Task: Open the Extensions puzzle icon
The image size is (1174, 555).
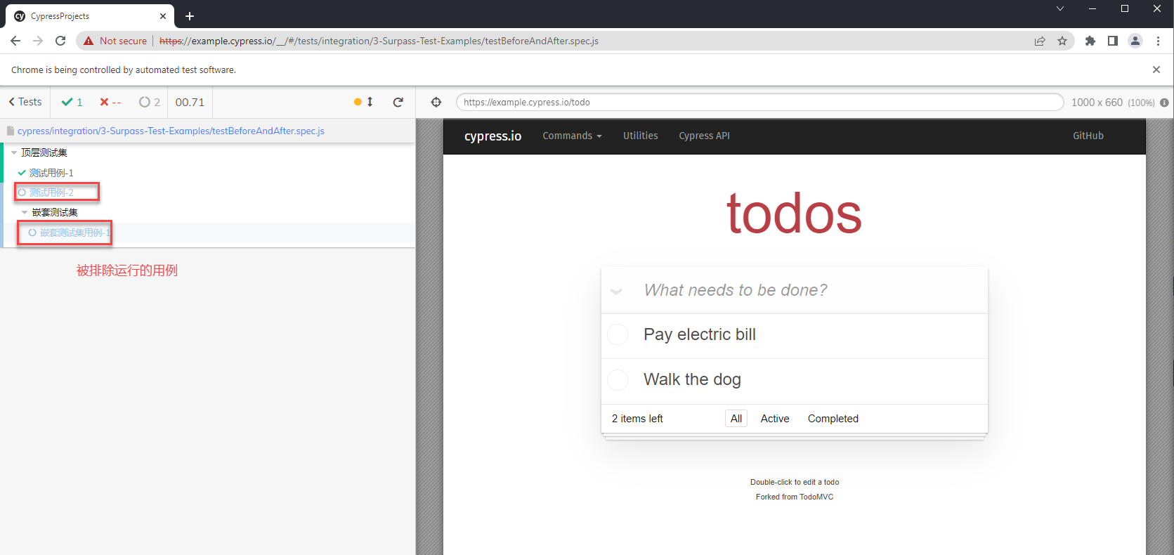Action: point(1090,41)
